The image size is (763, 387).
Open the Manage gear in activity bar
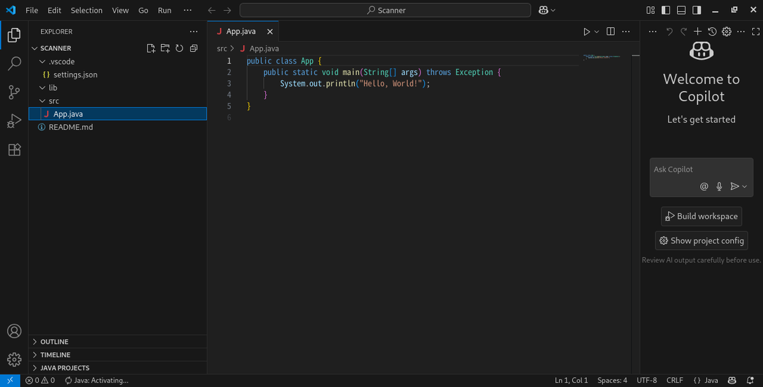click(14, 360)
